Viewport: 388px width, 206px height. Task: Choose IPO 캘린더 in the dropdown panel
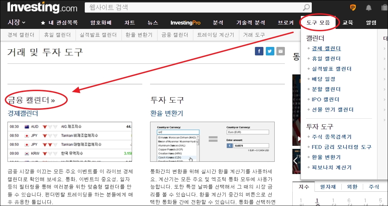[325, 99]
